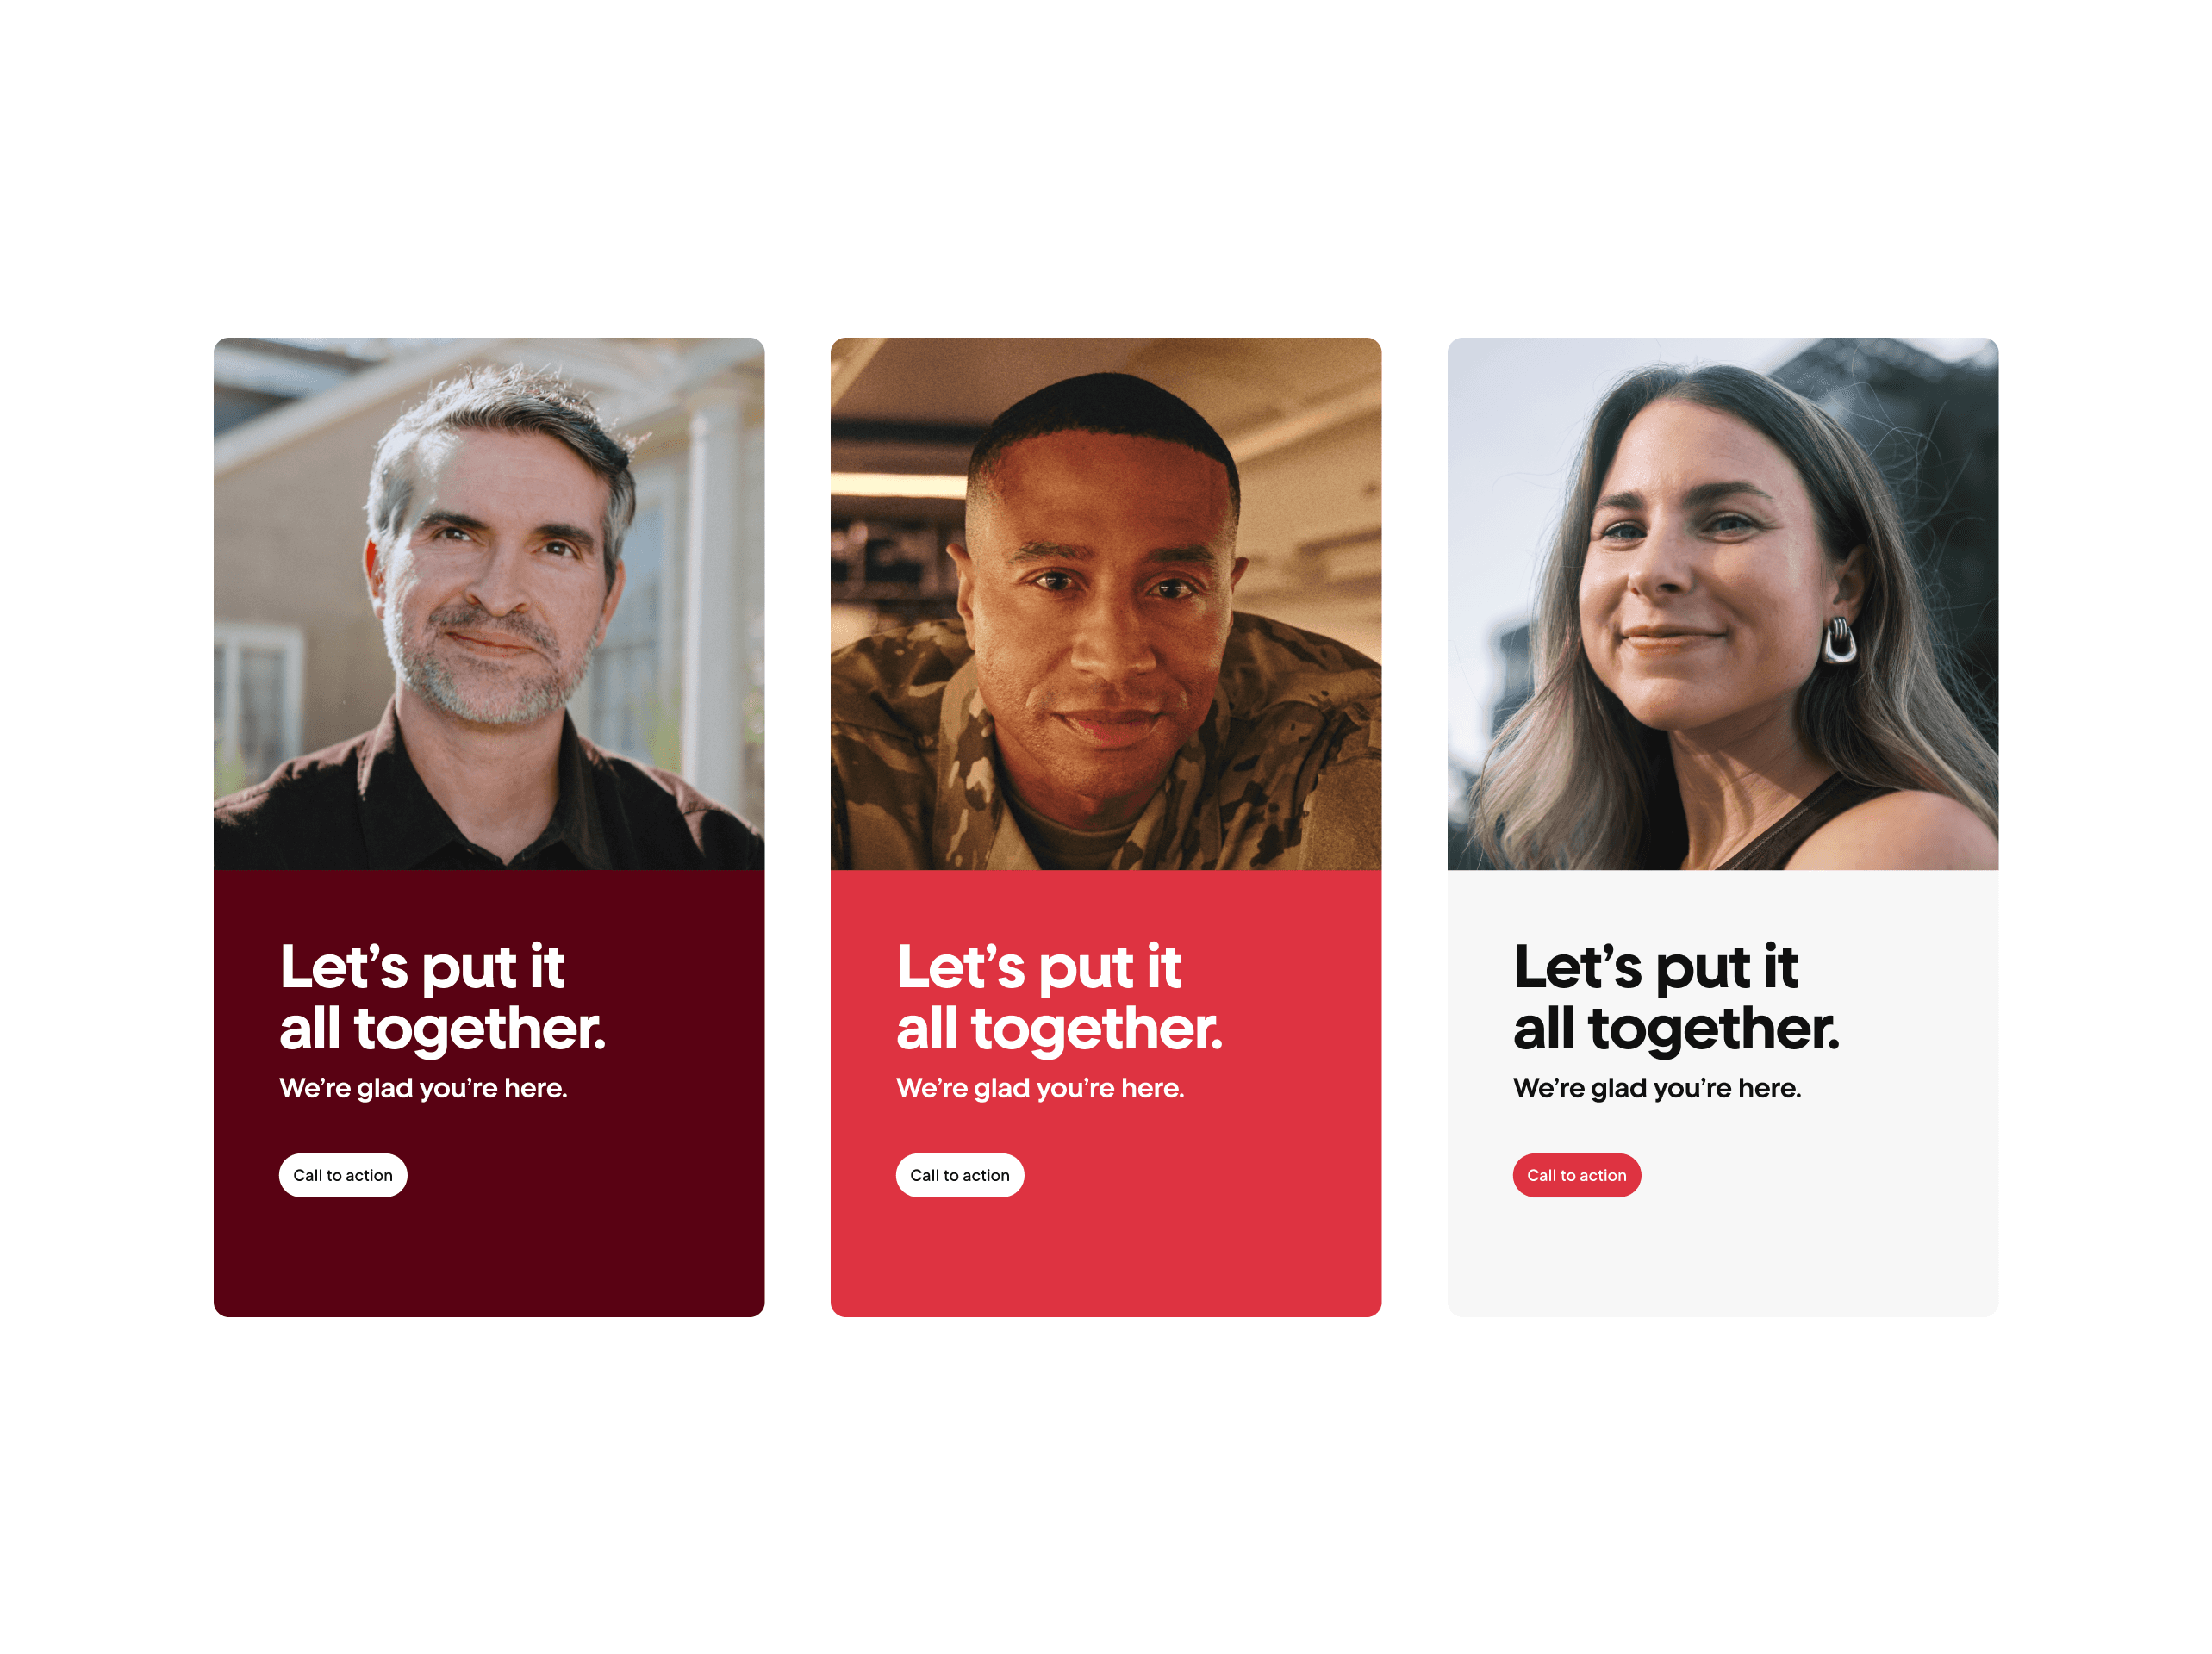The width and height of the screenshot is (2212, 1654).
Task: Click the red Call to action button
Action: (1577, 1175)
